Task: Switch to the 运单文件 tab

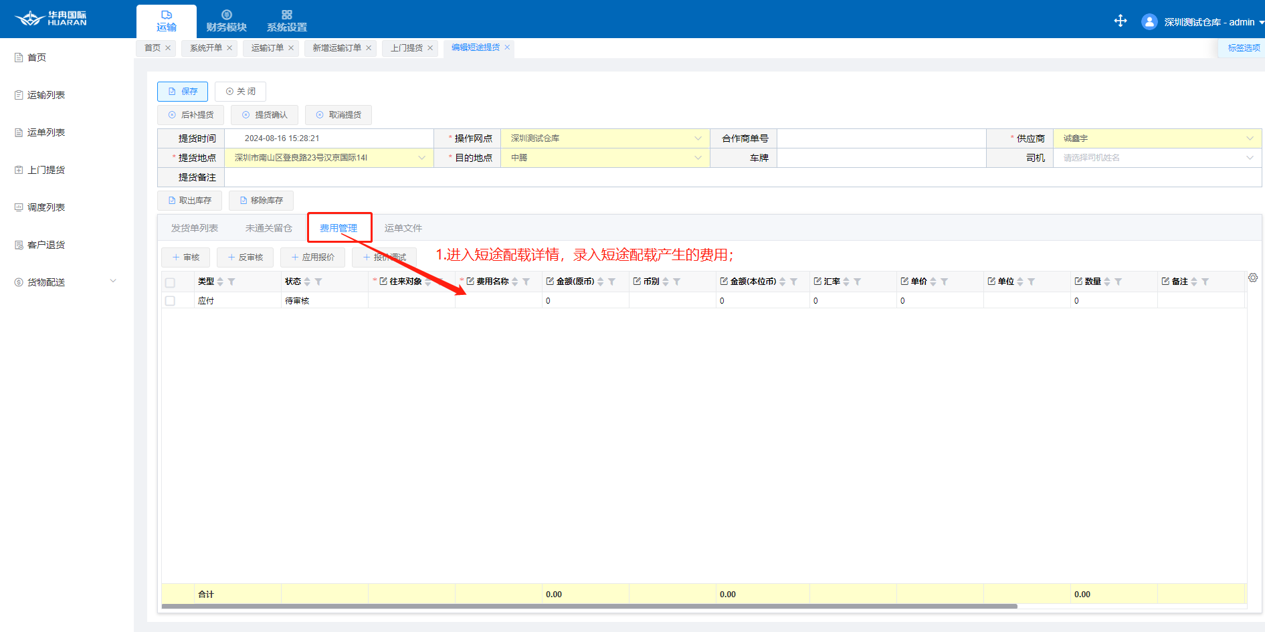Action: [403, 228]
